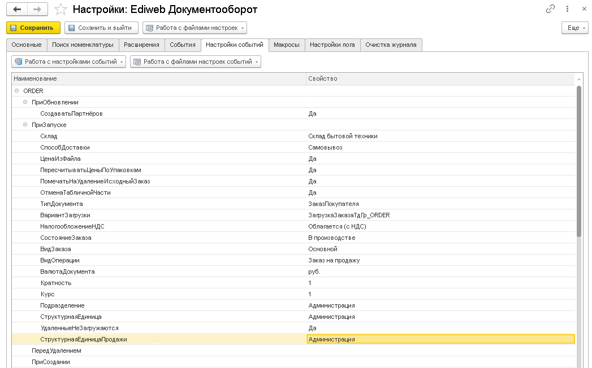Open the Еще dropdown menu
592x368 pixels.
[574, 28]
